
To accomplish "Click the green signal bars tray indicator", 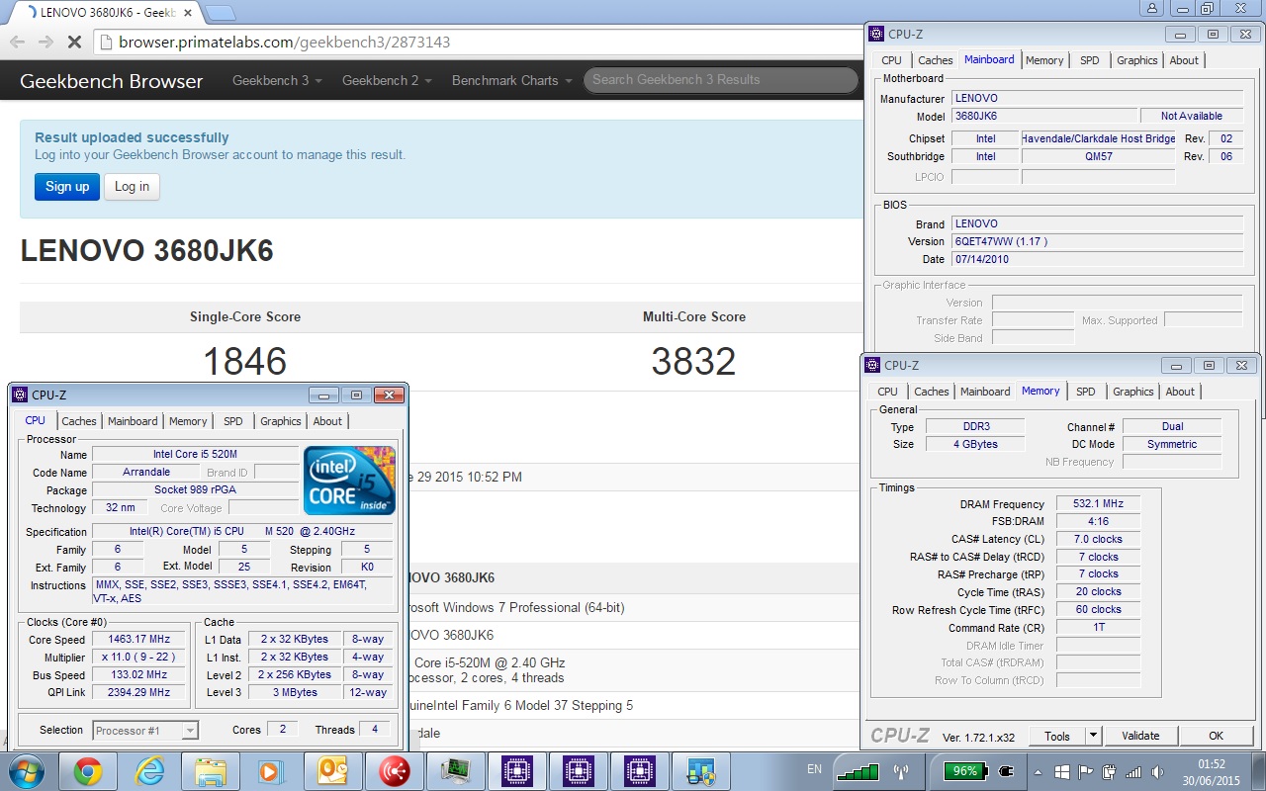I will click(858, 771).
